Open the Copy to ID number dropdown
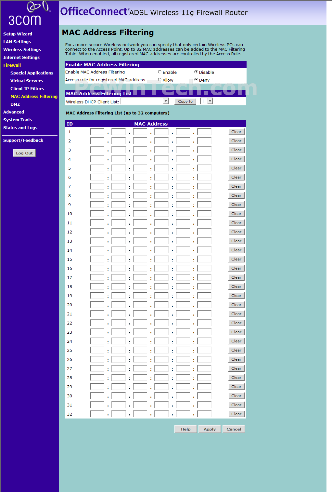 coord(206,101)
